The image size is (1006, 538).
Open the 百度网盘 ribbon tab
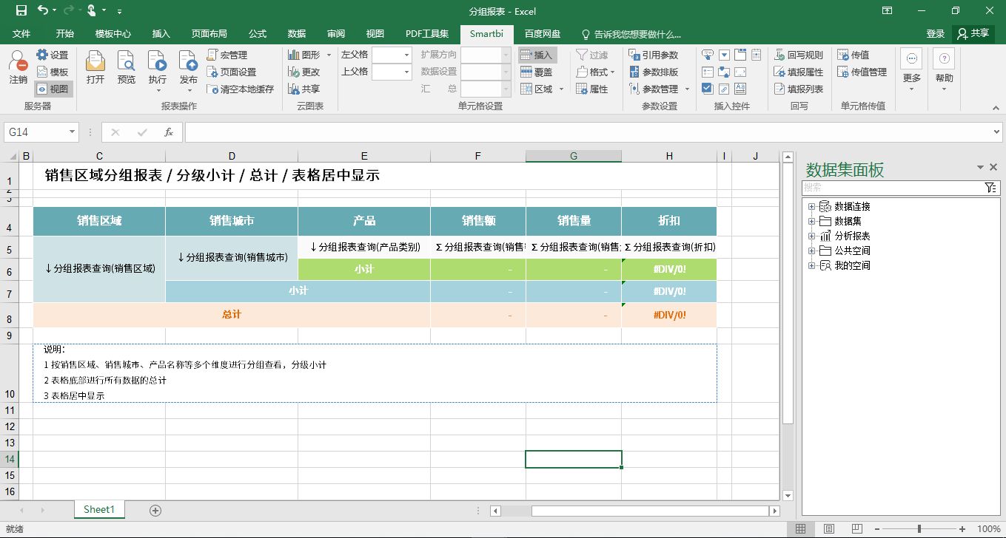click(x=543, y=34)
